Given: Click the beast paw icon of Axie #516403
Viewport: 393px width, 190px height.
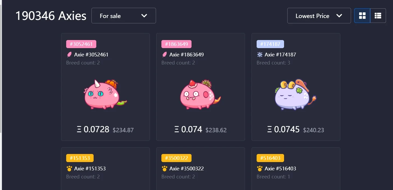Looking at the screenshot, I should [260, 169].
